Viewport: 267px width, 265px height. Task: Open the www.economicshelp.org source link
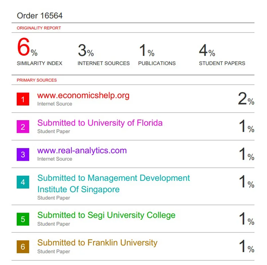tap(83, 96)
